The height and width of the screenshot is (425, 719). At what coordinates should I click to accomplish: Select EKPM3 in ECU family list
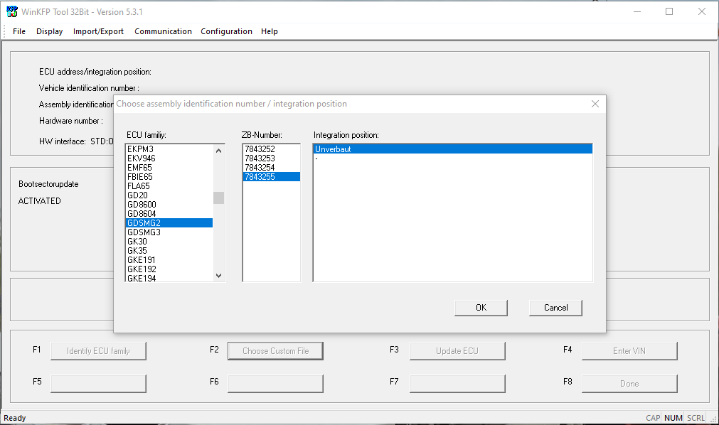click(169, 149)
